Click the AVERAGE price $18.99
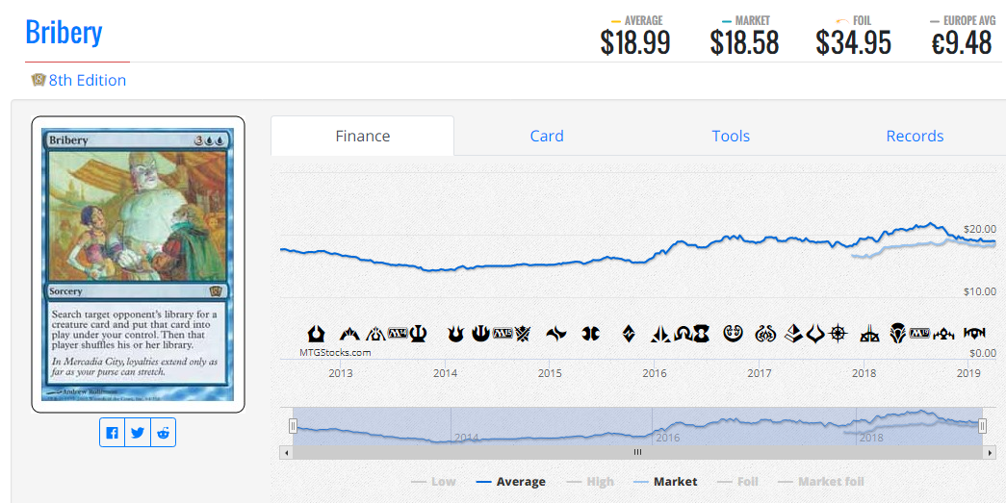Viewport: 1006px width, 503px height. tap(635, 43)
